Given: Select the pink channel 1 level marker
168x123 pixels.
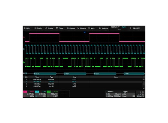Looking at the screenshot, I should tap(24, 38).
